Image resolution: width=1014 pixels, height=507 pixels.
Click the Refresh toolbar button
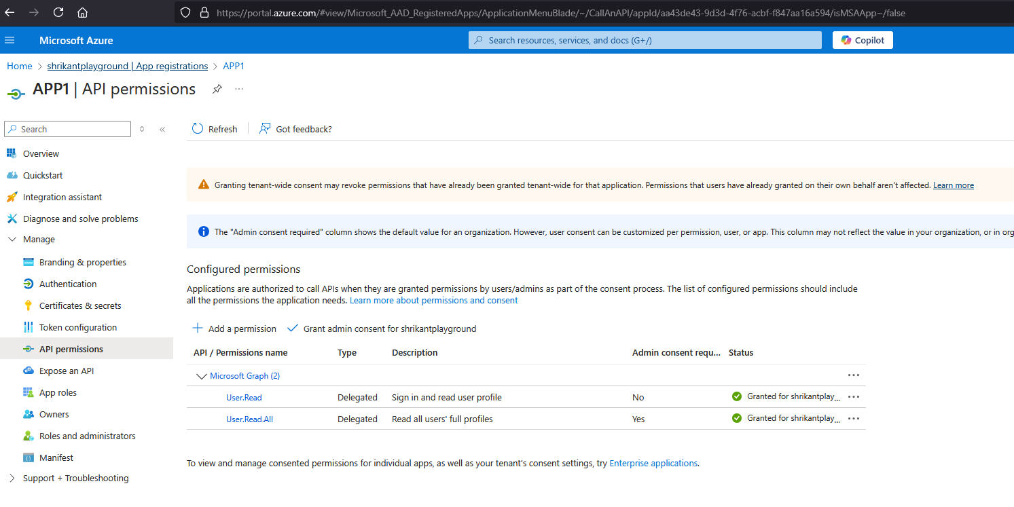215,129
